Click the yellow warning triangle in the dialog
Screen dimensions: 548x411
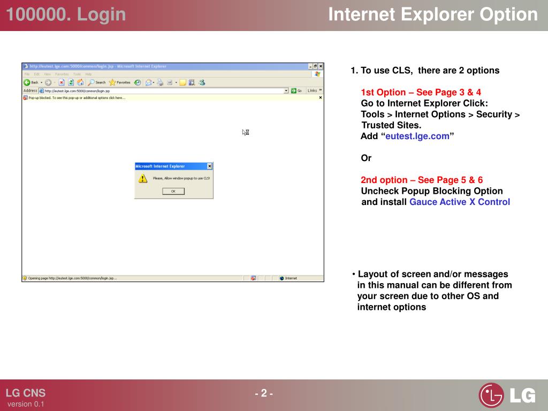point(142,179)
